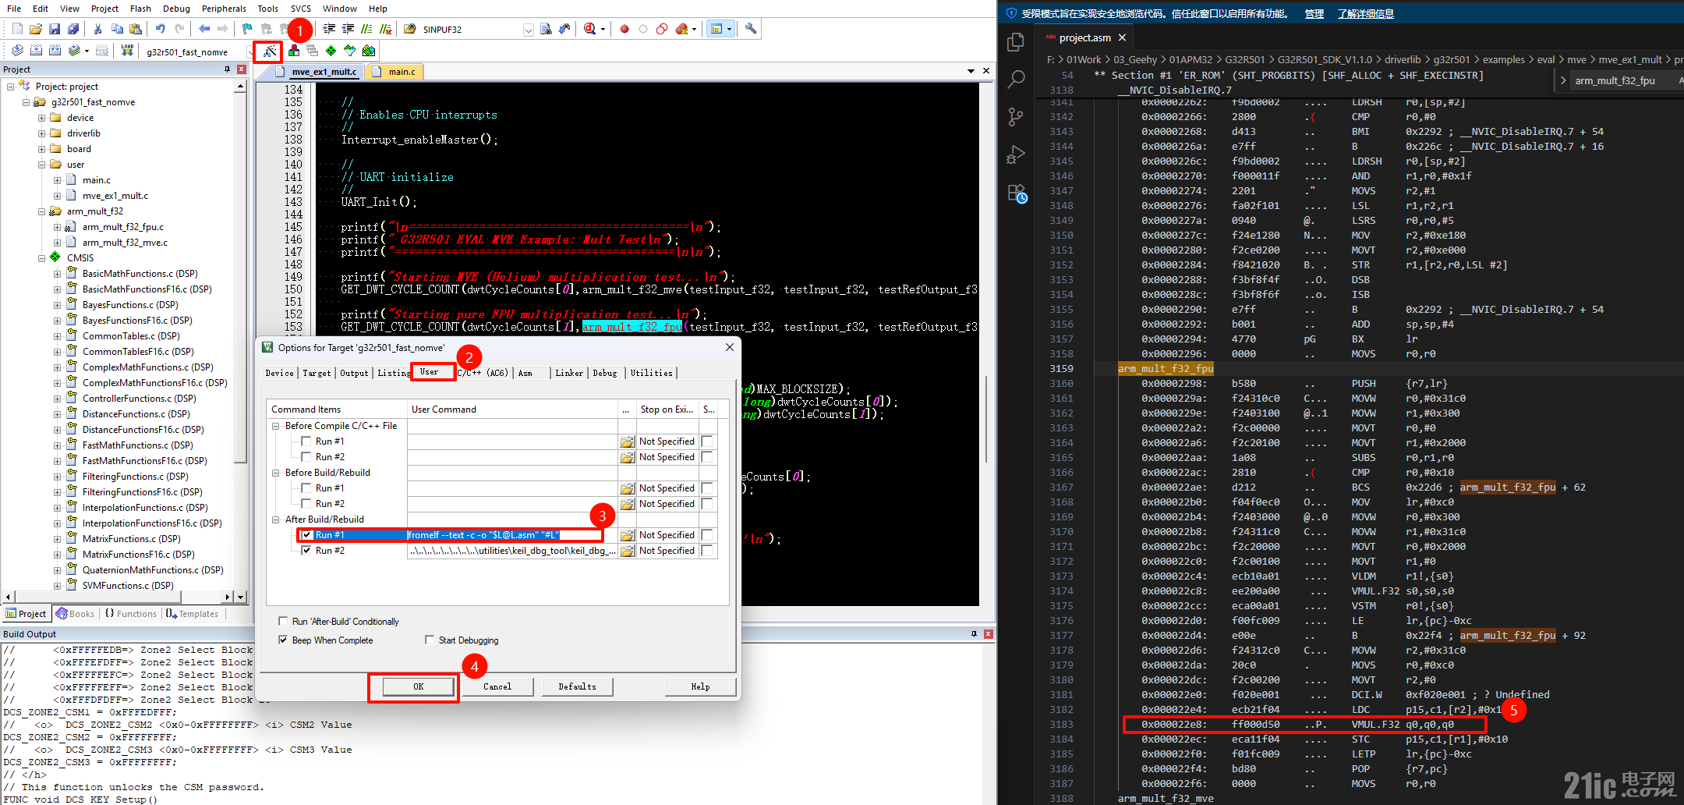Collapse Before Build/Rebuild group

(276, 473)
